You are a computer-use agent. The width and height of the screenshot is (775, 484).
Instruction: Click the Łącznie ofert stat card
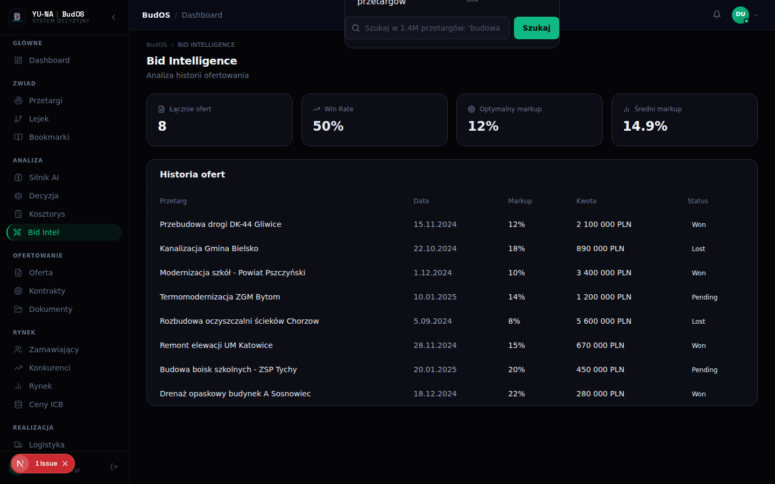[220, 120]
